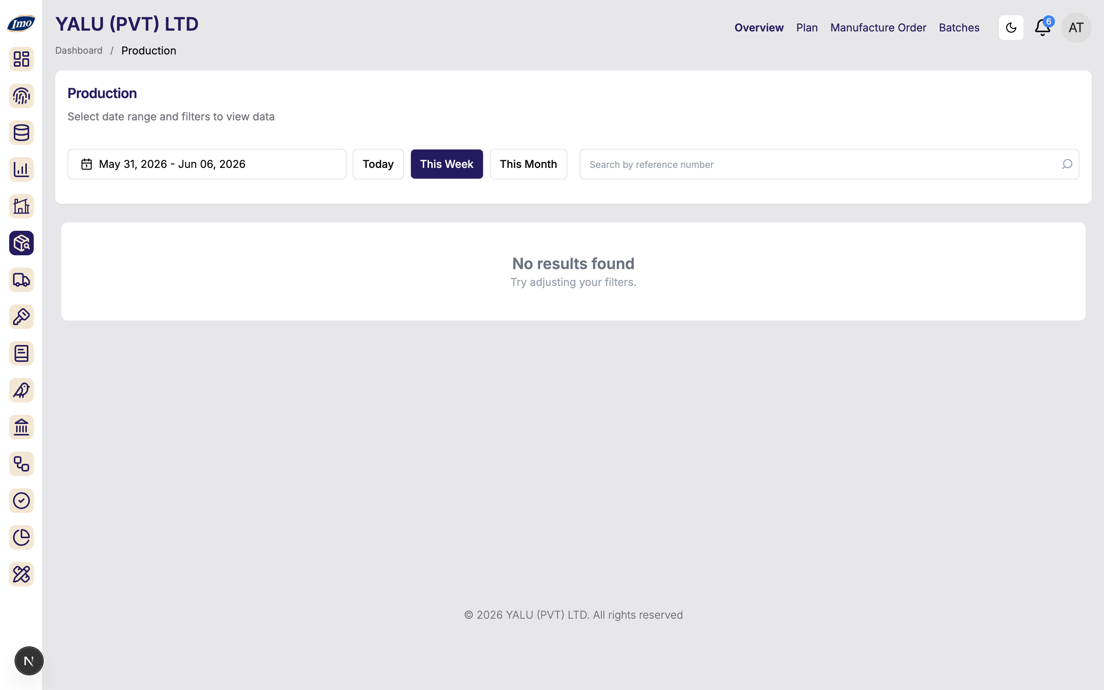Image resolution: width=1104 pixels, height=690 pixels.
Task: Open the factory icon in sidebar
Action: pos(21,206)
